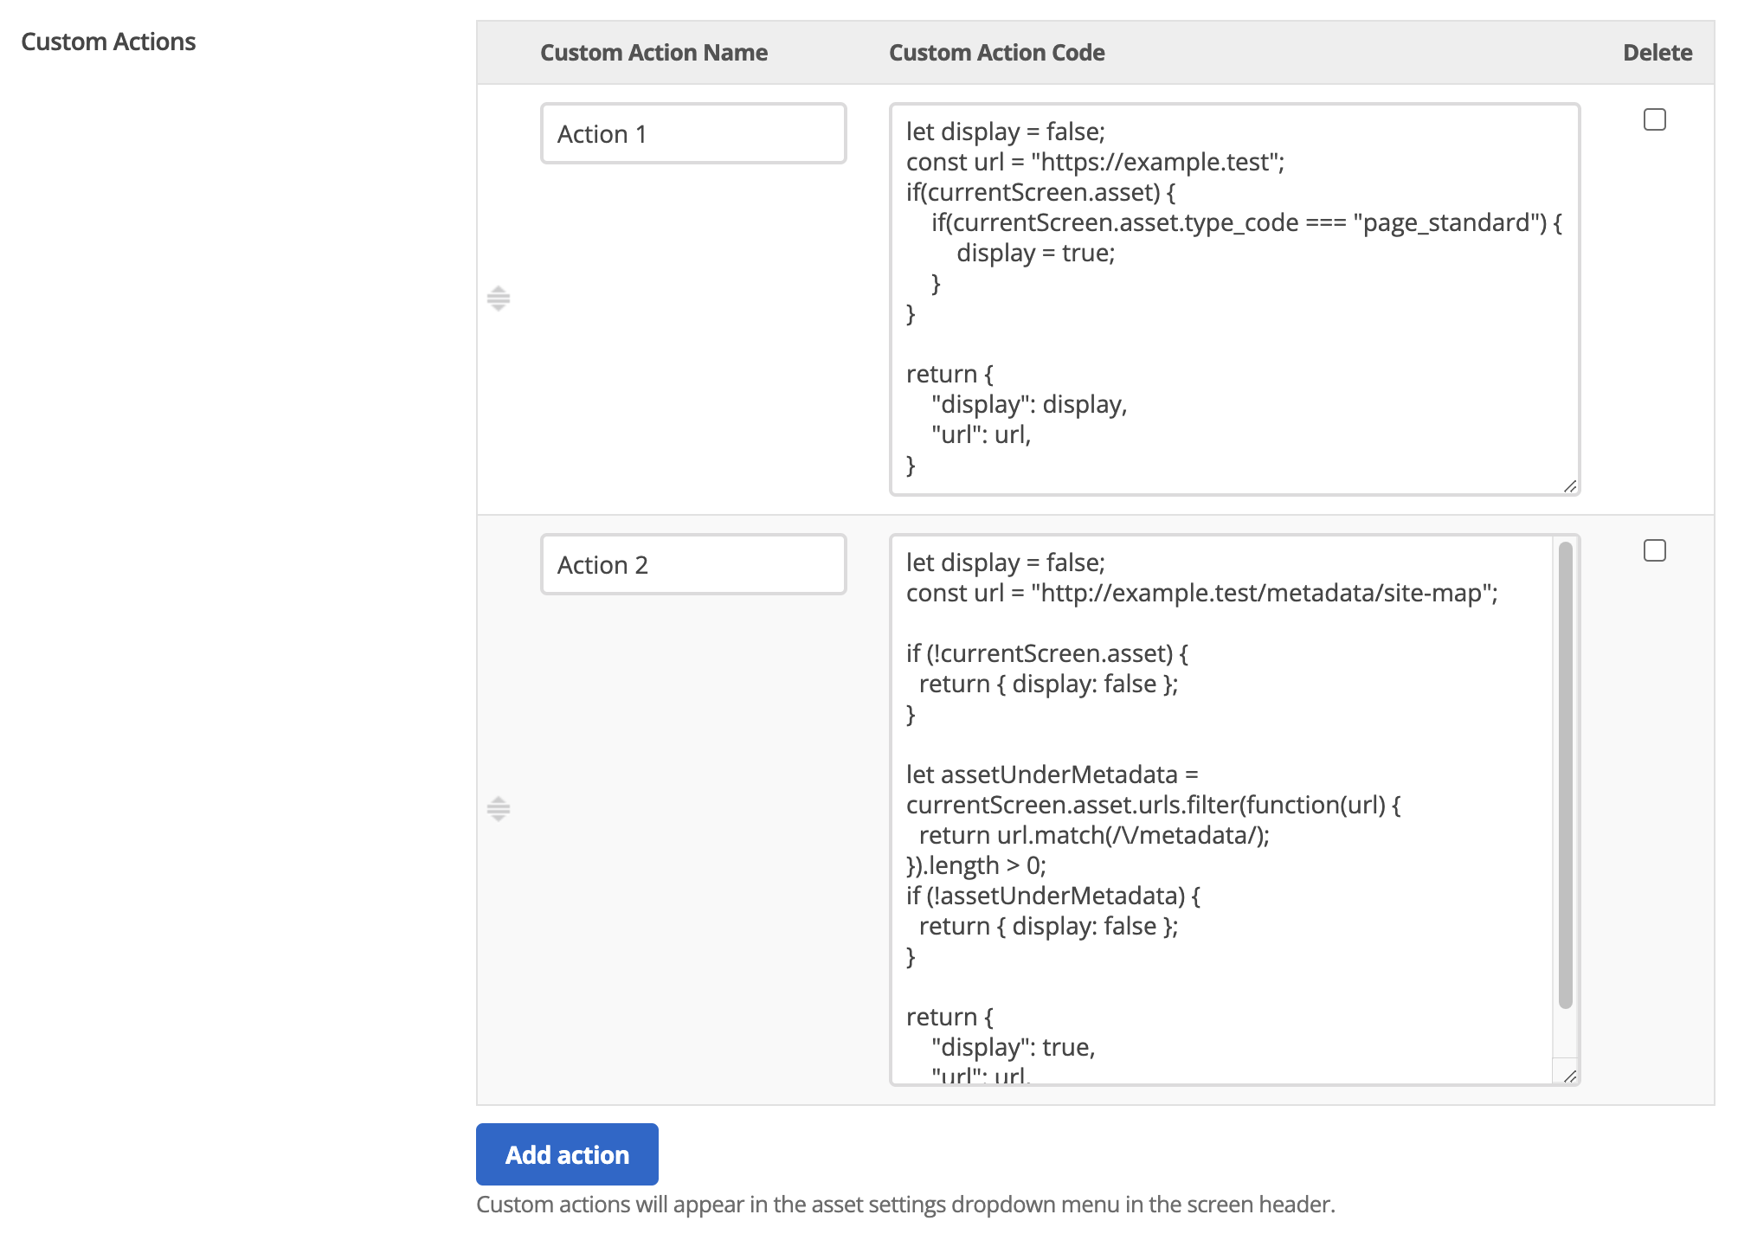Click the Delete column header
1738x1253 pixels.
(1658, 53)
